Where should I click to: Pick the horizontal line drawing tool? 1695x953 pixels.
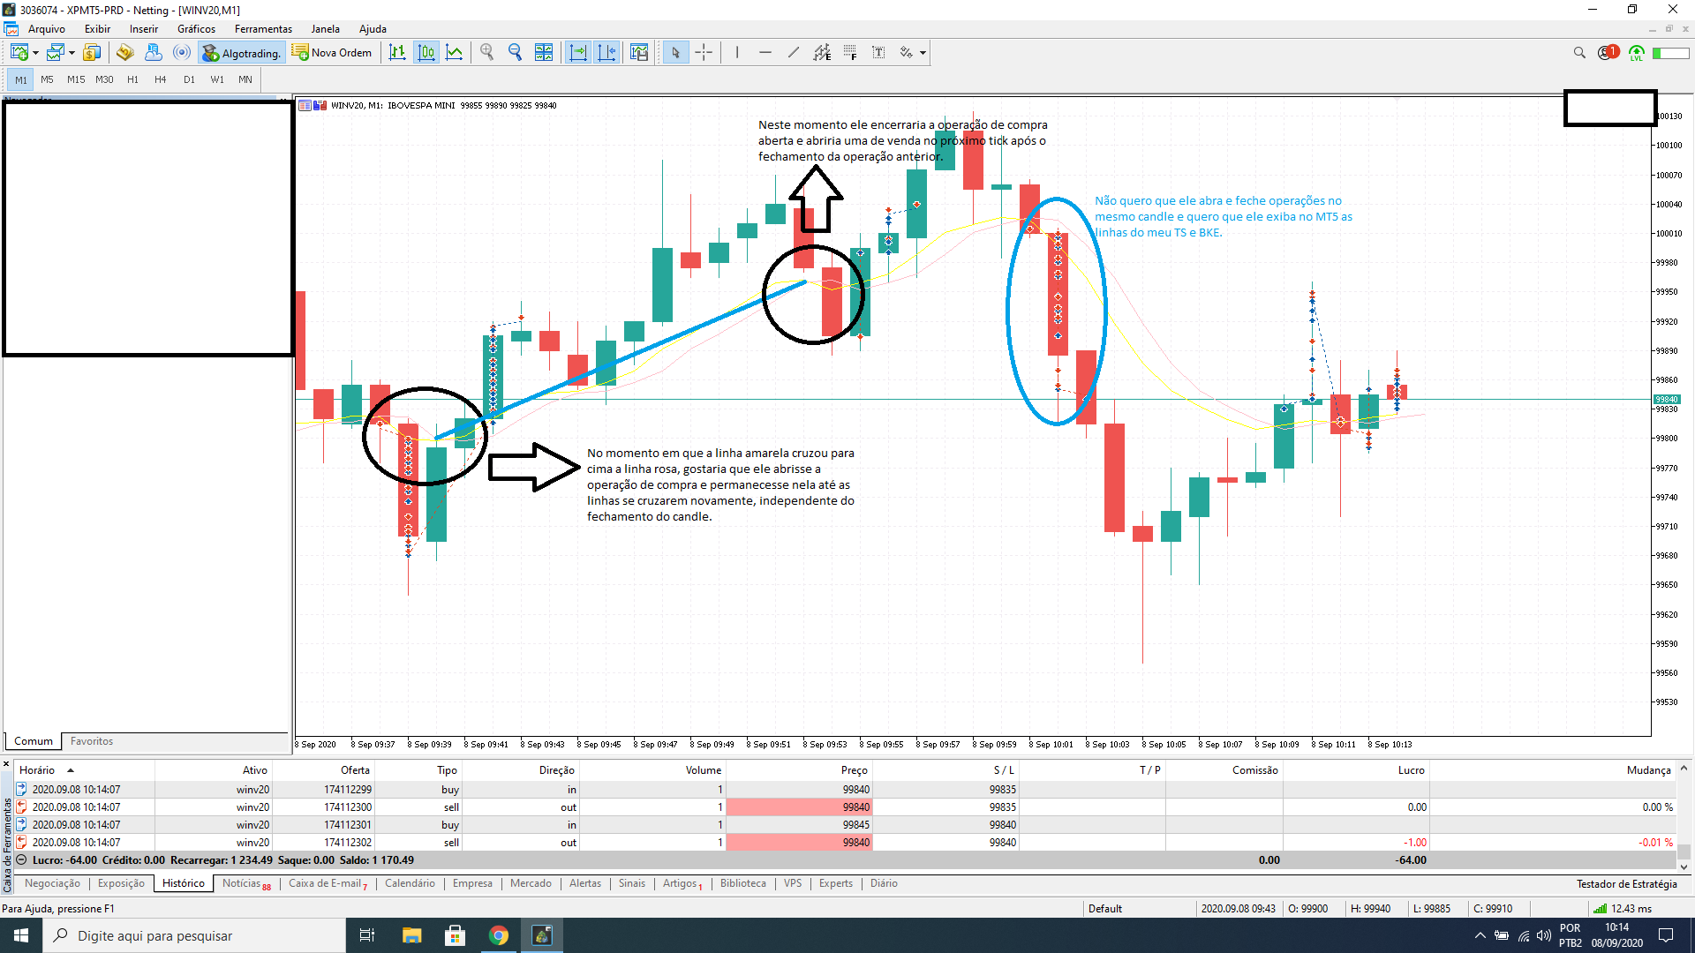click(765, 53)
